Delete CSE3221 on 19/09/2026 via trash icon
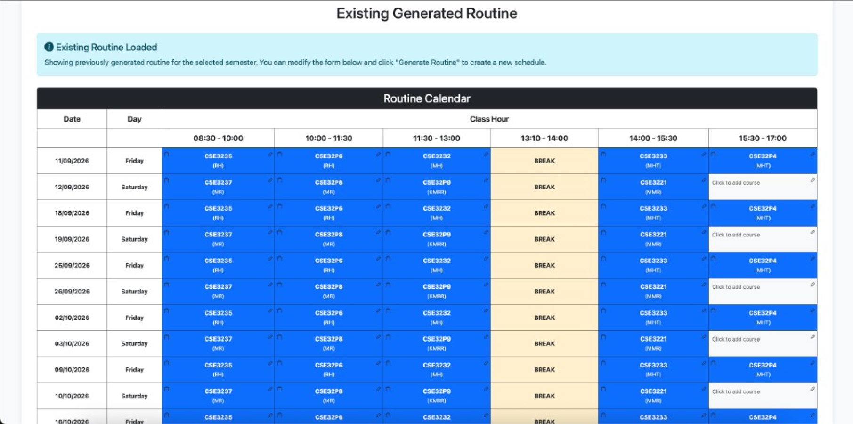Image resolution: width=853 pixels, height=424 pixels. pyautogui.click(x=603, y=232)
